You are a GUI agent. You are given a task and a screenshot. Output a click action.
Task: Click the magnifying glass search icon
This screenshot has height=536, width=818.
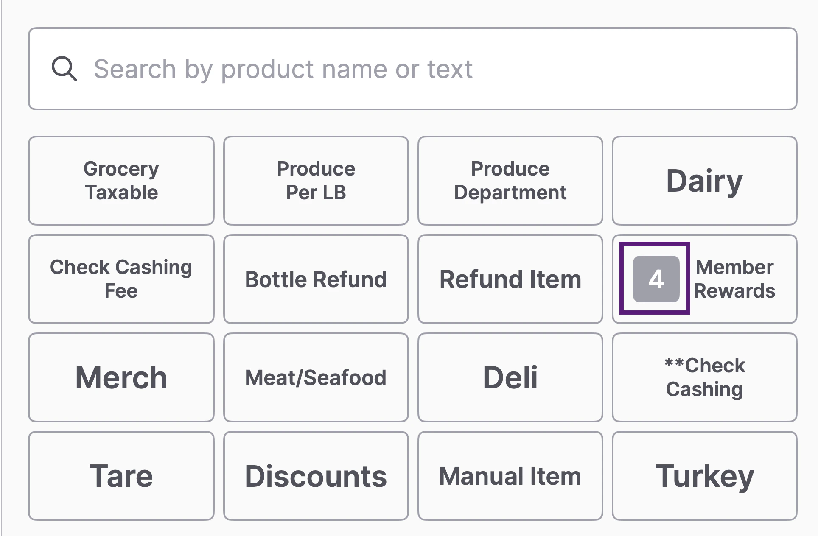64,69
